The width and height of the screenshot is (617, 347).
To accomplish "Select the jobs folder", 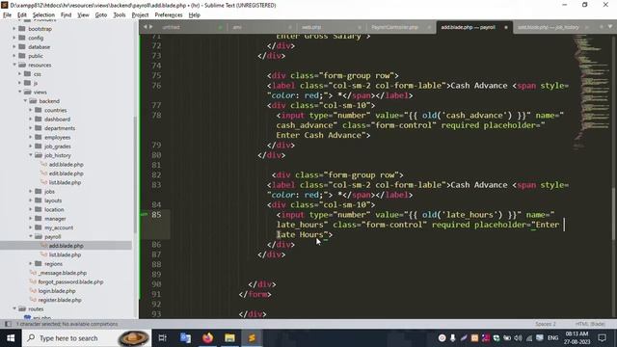I will 49,192.
